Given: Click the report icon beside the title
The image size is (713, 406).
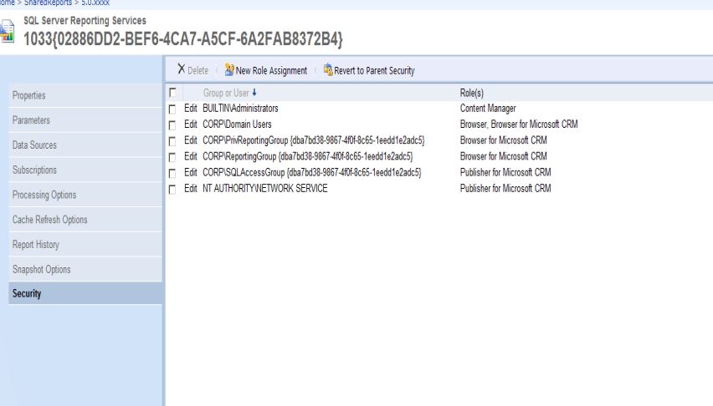Looking at the screenshot, I should coord(7,33).
